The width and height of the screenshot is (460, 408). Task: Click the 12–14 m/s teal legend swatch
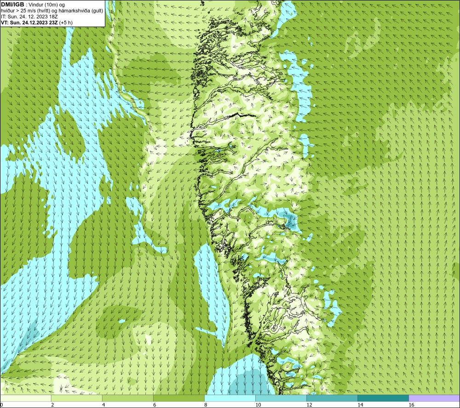[332, 398]
